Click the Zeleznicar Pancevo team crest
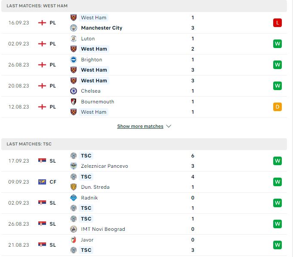This screenshot has height=257, width=293. (x=74, y=166)
